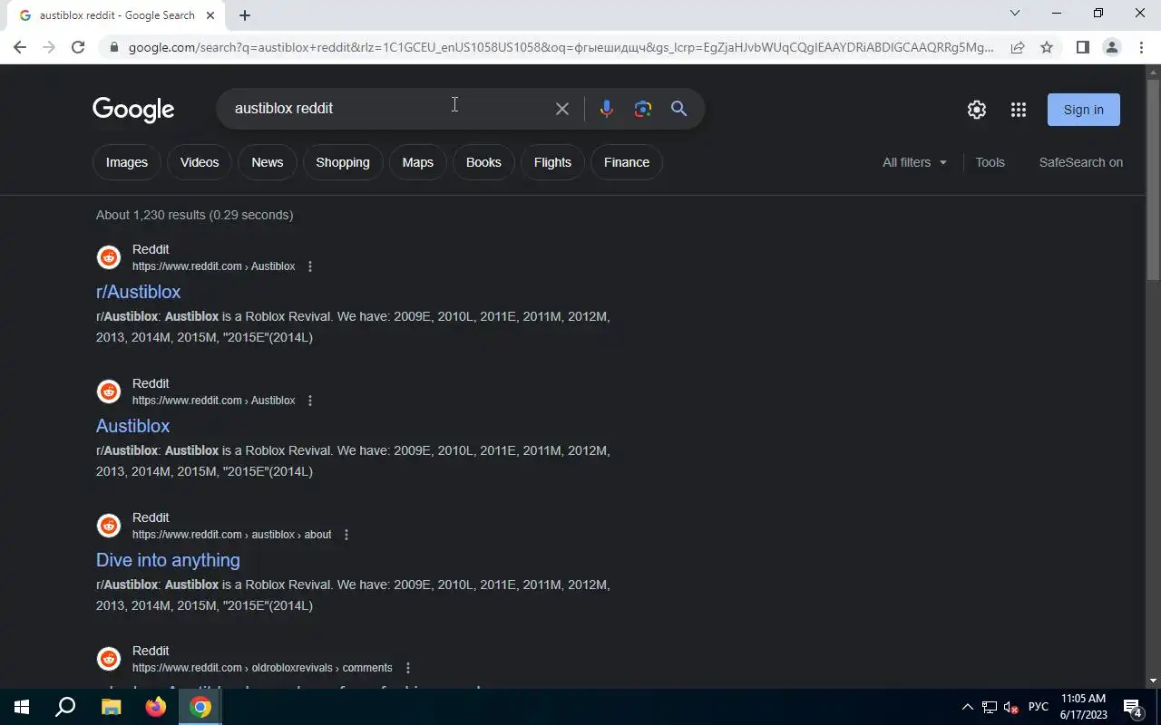Image resolution: width=1161 pixels, height=725 pixels.
Task: Click address bar URL
Action: coord(561,47)
